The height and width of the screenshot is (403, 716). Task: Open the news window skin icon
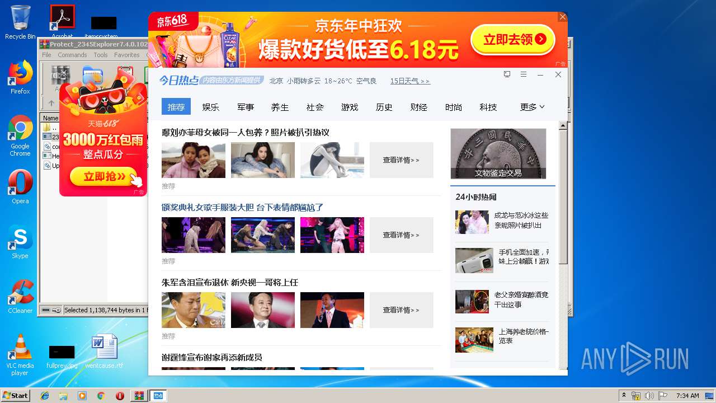(507, 74)
